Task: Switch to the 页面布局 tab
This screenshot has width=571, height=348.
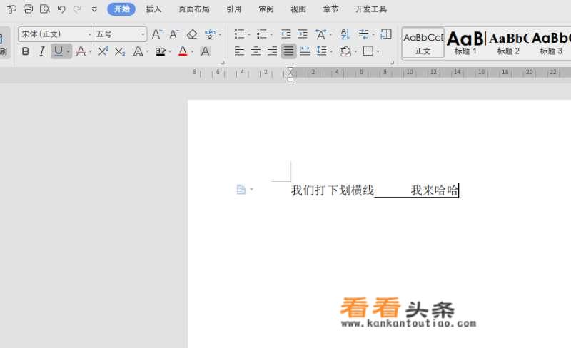Action: [194, 9]
